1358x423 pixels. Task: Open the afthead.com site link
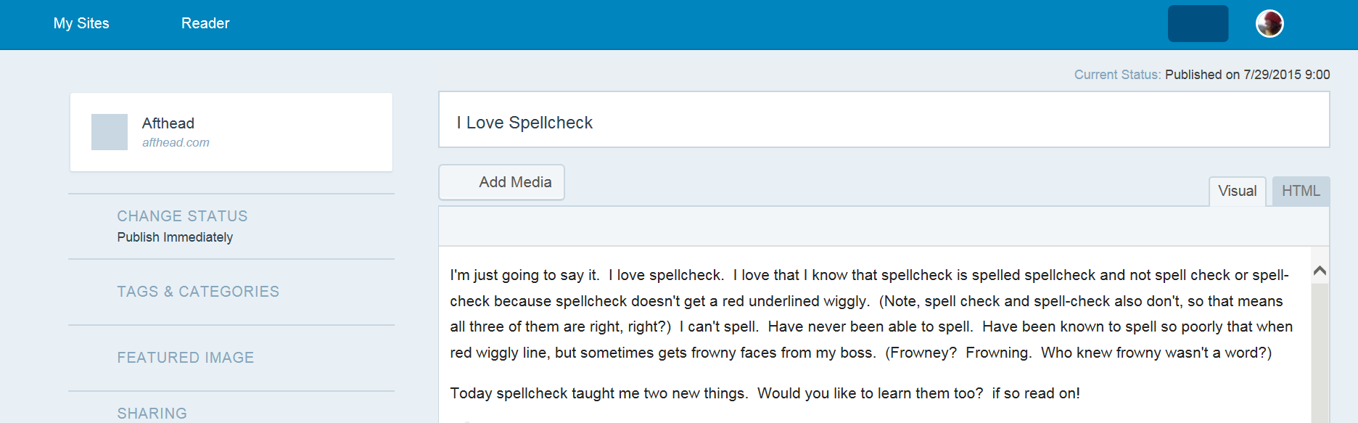176,143
